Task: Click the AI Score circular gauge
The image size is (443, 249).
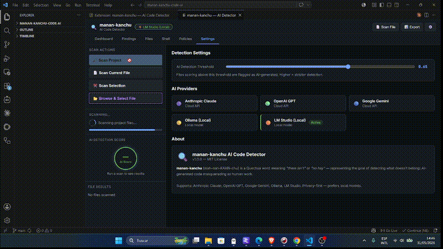Action: 126,158
